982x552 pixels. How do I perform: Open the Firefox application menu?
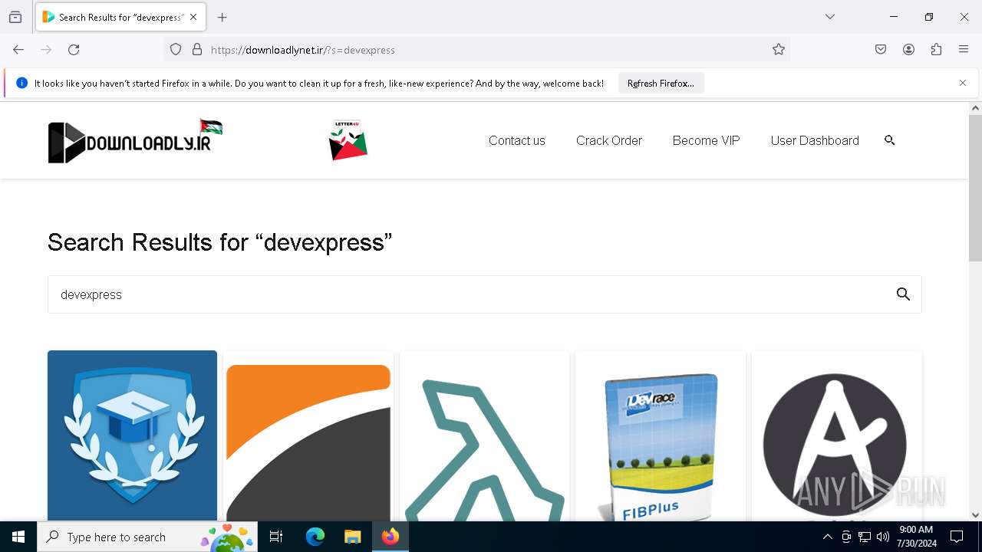pyautogui.click(x=964, y=50)
